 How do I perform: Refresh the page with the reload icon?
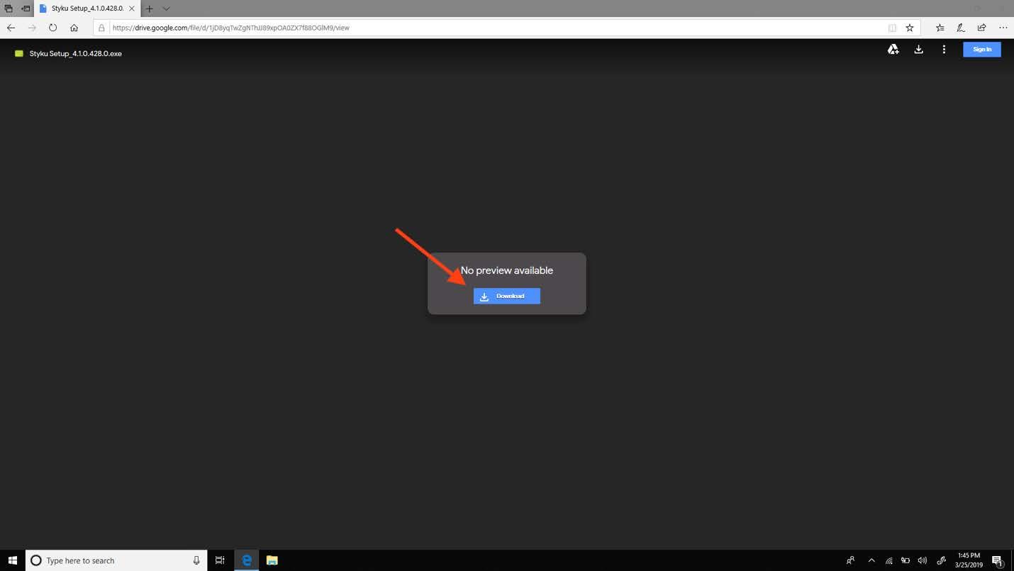(x=52, y=28)
